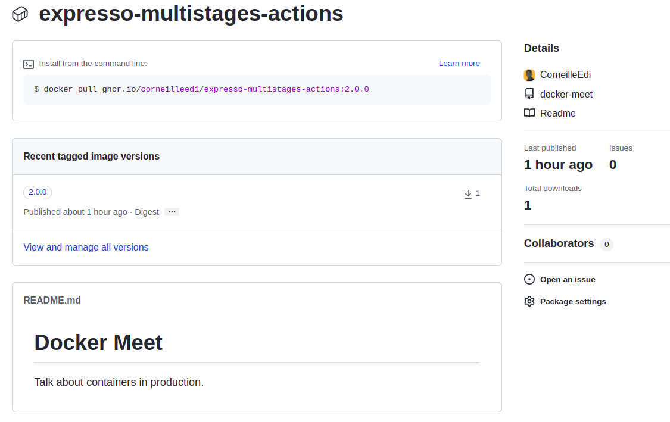Click the docker-meet repository name

(x=567, y=93)
